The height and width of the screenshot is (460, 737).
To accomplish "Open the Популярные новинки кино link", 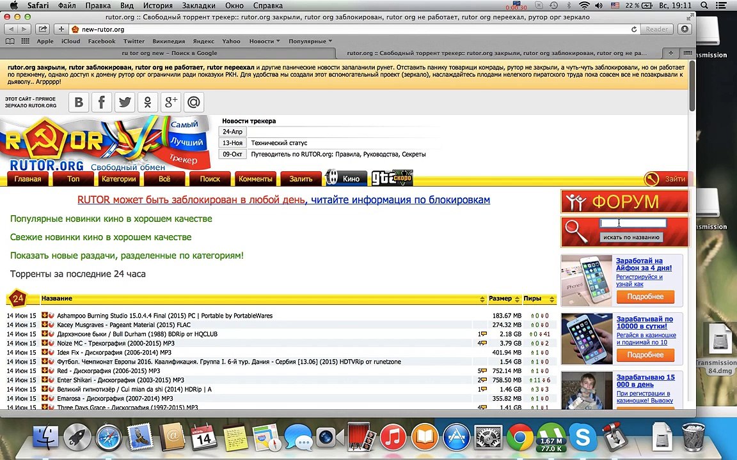I will tap(111, 218).
